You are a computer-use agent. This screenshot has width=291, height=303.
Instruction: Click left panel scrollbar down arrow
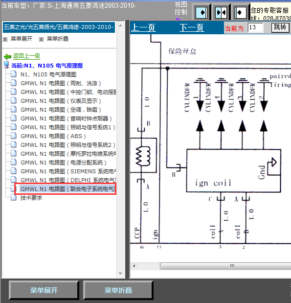(120, 274)
